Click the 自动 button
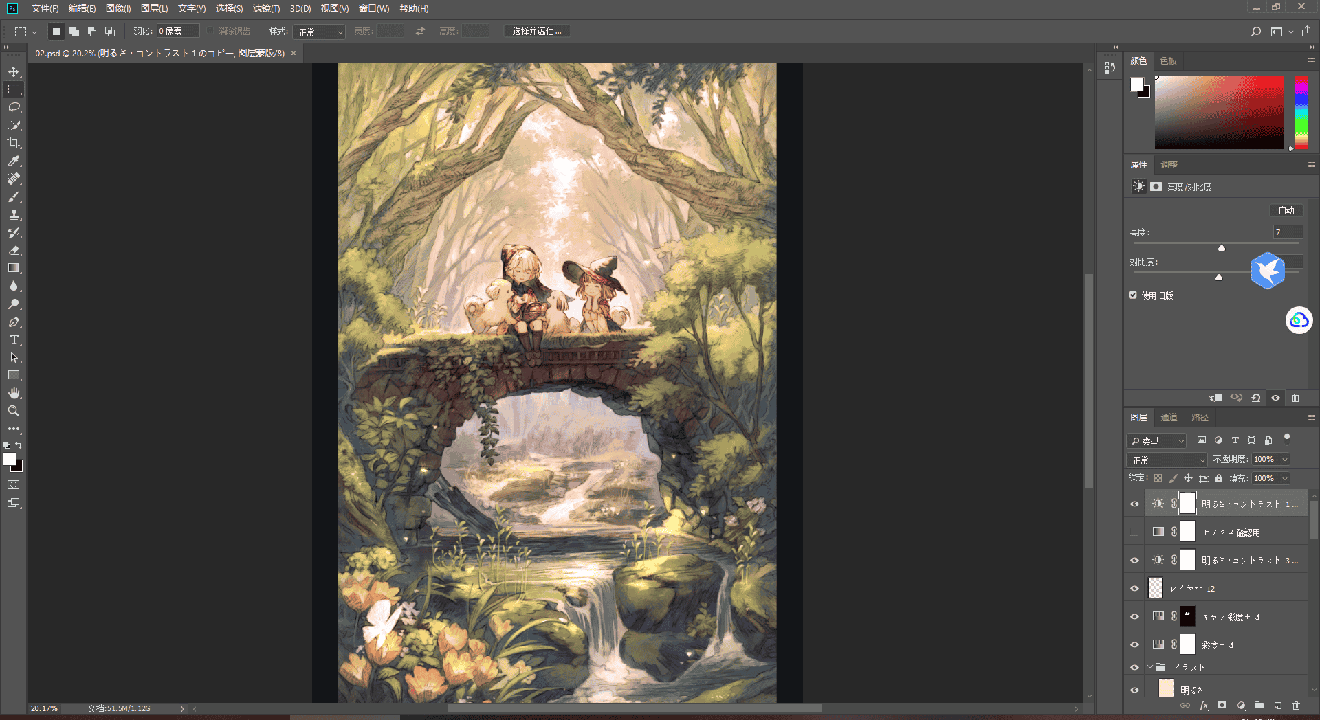The height and width of the screenshot is (720, 1320). 1286,210
